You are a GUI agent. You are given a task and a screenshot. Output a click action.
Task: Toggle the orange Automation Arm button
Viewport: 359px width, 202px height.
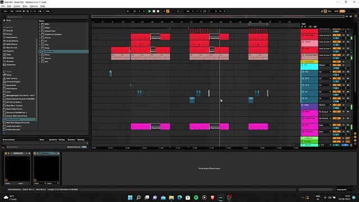click(168, 11)
